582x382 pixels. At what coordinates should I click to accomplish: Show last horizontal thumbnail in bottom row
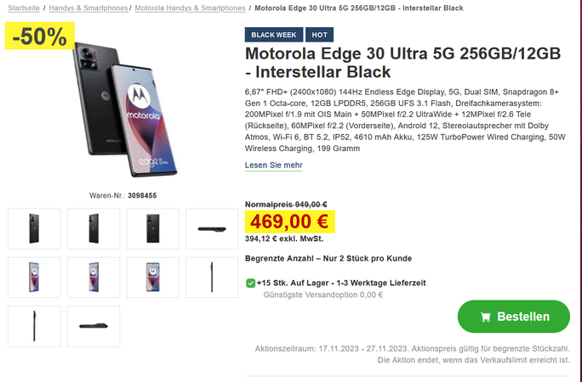coord(94,326)
